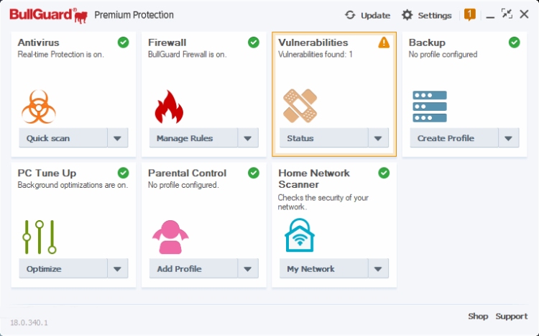The height and width of the screenshot is (336, 539).
Task: Click 'Checks the security of your network.' text
Action: (323, 202)
